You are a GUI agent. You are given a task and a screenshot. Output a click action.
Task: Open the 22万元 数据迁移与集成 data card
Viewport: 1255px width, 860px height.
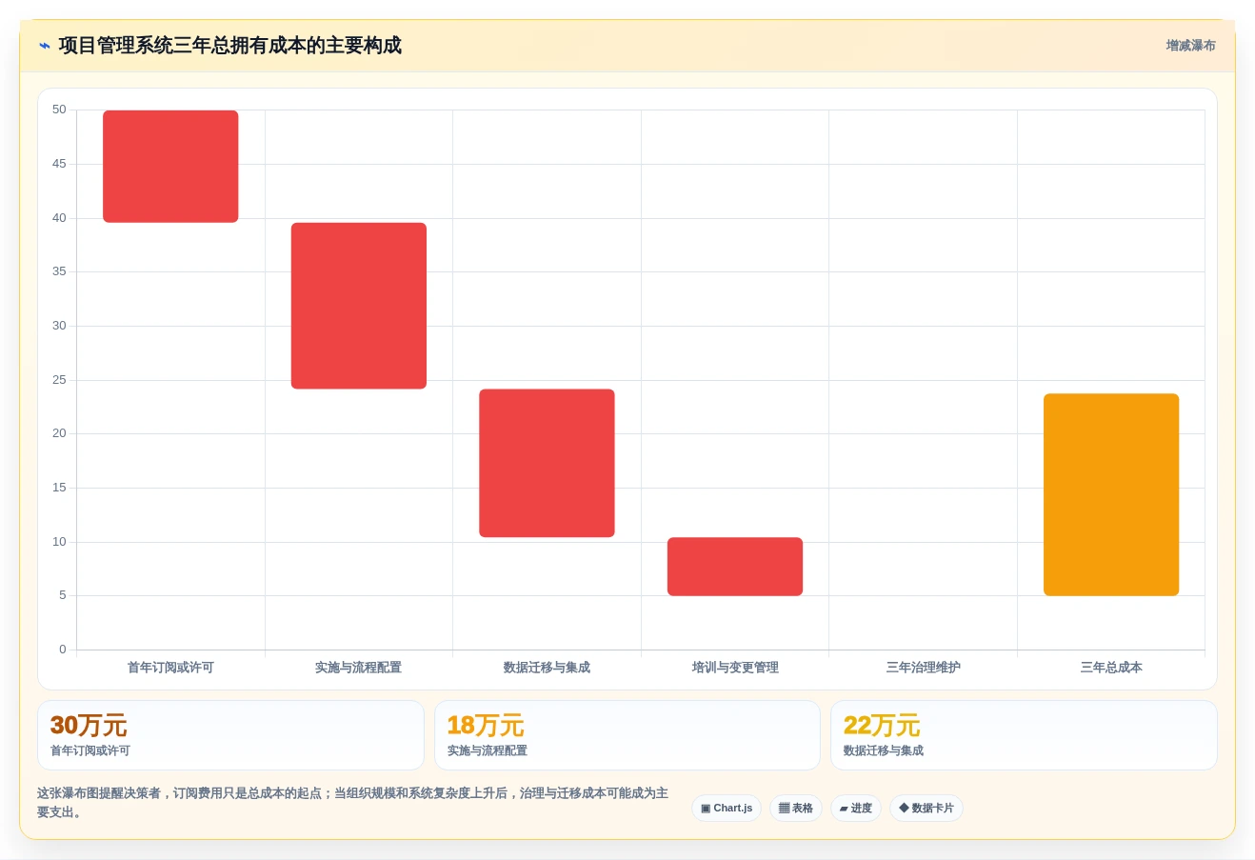click(1024, 735)
